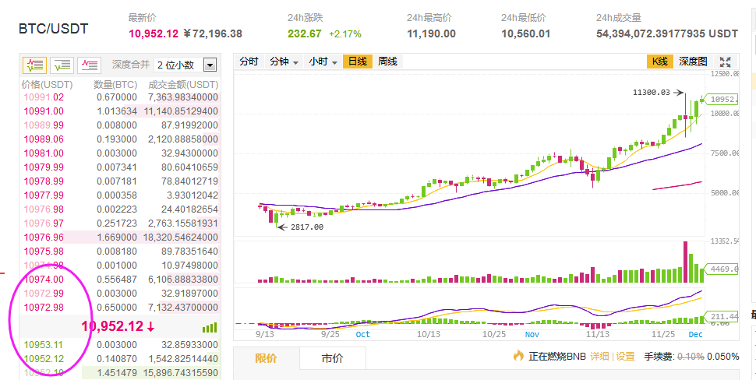The image size is (756, 380).
Task: Select the sell order at price 10972.99
Action: pyautogui.click(x=119, y=293)
